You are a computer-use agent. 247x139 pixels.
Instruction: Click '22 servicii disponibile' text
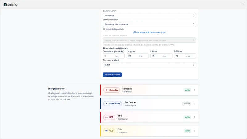(113, 29)
